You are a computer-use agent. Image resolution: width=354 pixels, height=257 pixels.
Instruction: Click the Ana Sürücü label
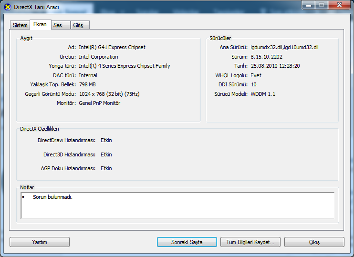(x=234, y=47)
